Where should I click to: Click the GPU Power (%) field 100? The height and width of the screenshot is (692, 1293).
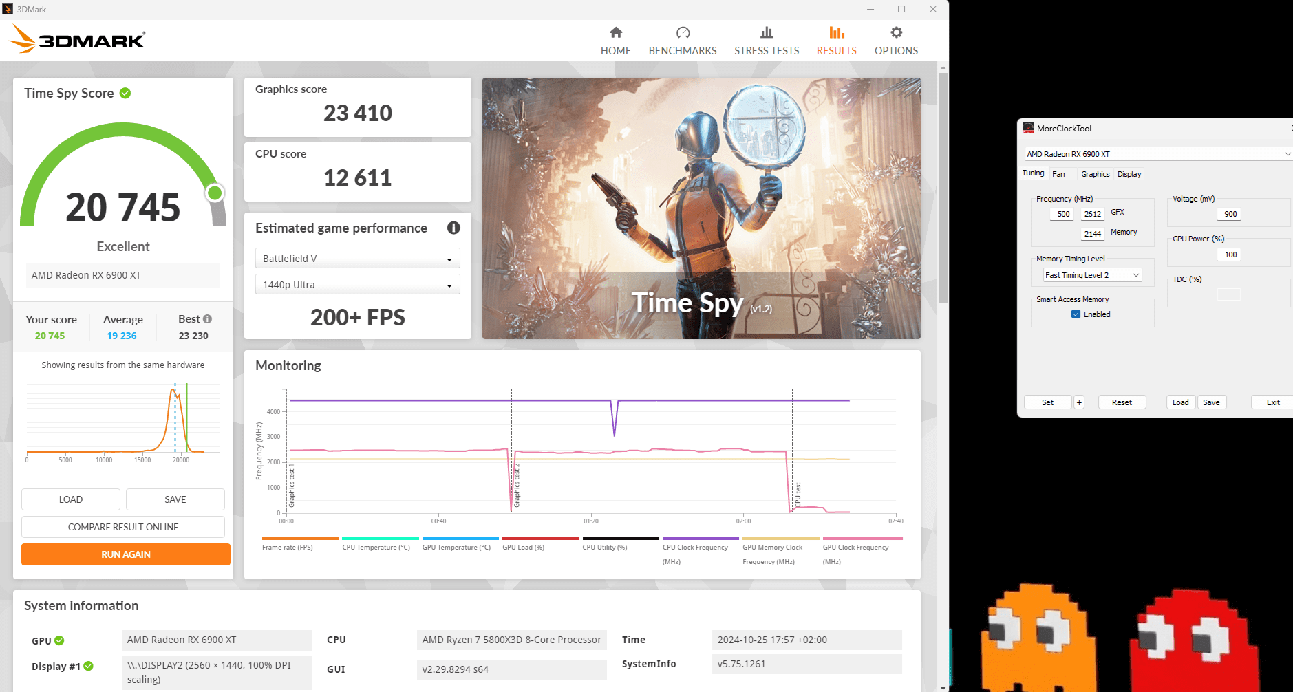(1228, 255)
